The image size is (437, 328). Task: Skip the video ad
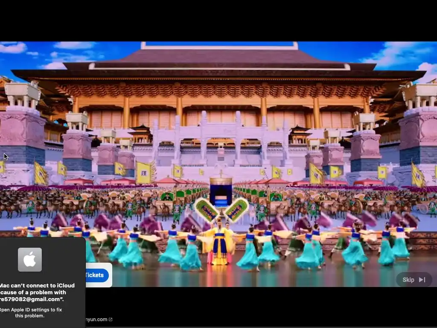point(414,279)
